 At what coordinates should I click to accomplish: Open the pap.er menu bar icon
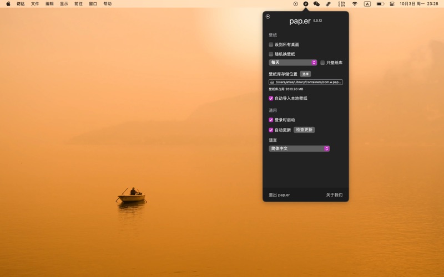(306, 4)
